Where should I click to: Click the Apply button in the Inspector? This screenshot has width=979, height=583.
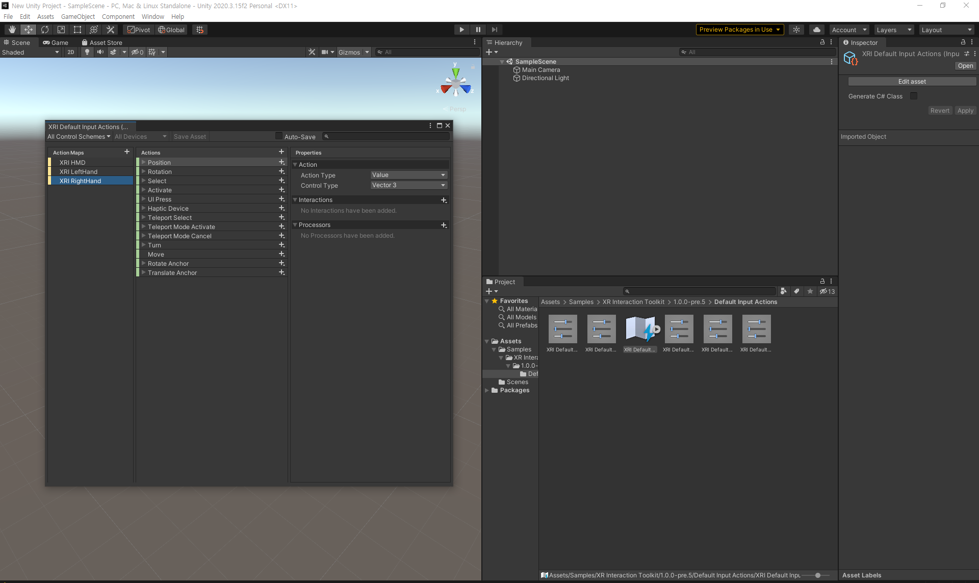pos(965,111)
